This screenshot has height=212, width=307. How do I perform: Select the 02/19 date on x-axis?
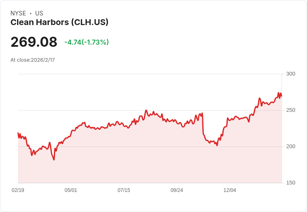18,190
